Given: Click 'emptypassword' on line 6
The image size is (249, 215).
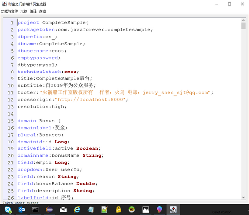Looking at the screenshot, I should click(x=38, y=58).
